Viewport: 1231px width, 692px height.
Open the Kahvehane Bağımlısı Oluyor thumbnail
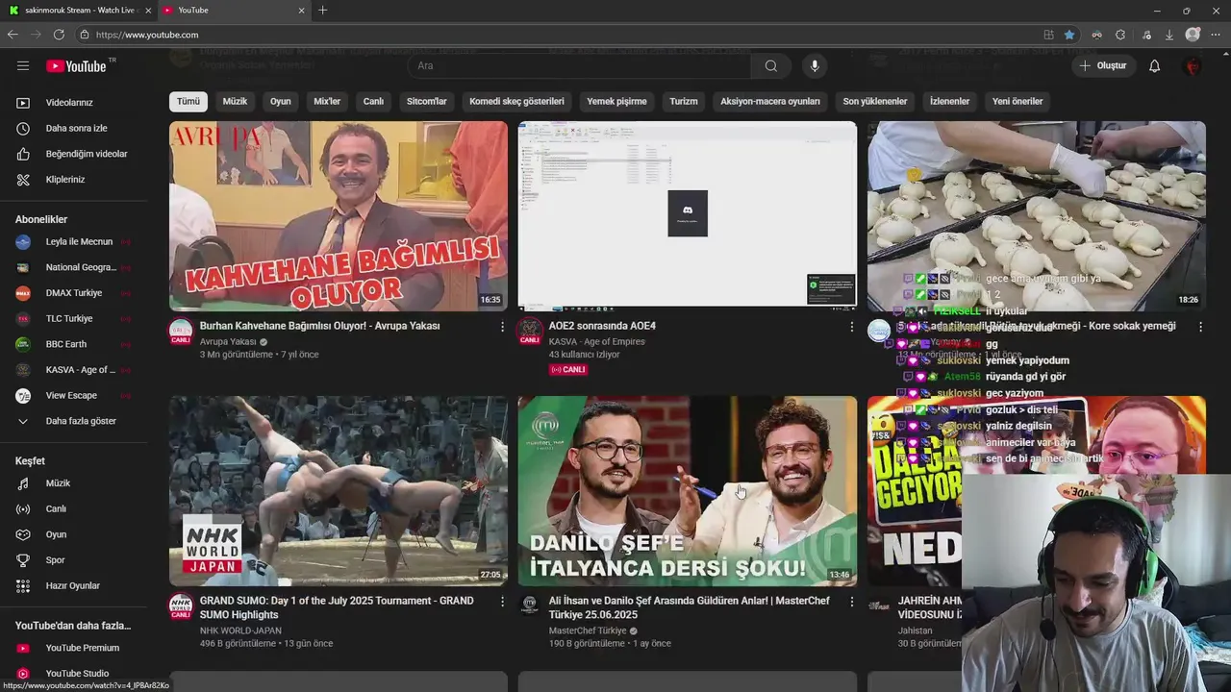(339, 215)
